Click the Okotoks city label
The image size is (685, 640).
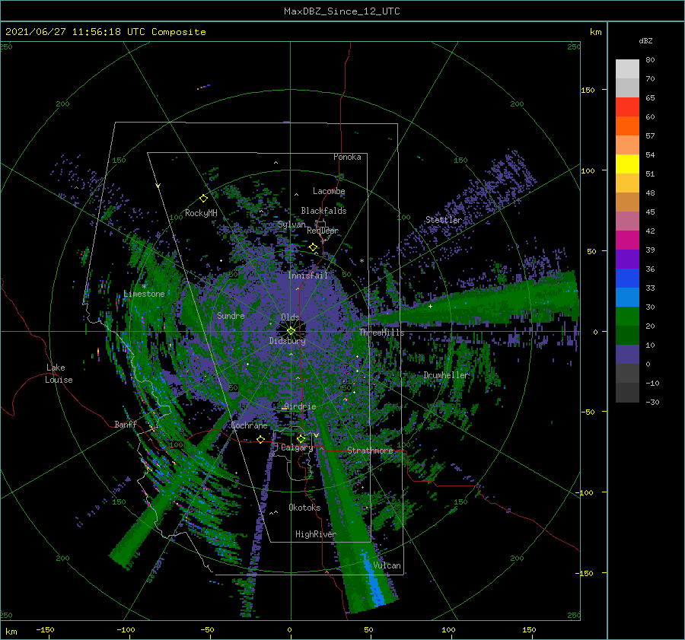(x=304, y=508)
